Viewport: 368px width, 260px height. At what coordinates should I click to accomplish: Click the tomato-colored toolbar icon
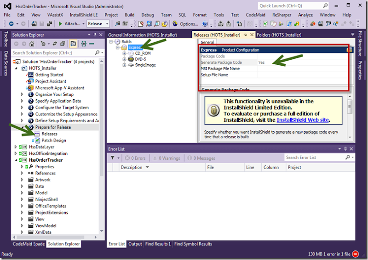[x=313, y=24]
